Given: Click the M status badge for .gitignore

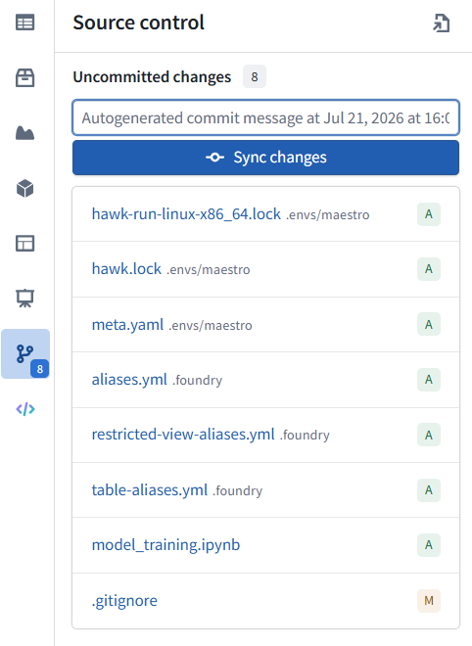Looking at the screenshot, I should tap(429, 601).
